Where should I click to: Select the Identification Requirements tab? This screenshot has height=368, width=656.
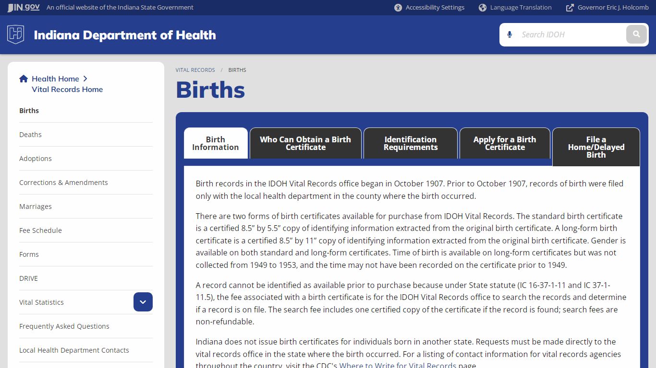[x=411, y=143]
